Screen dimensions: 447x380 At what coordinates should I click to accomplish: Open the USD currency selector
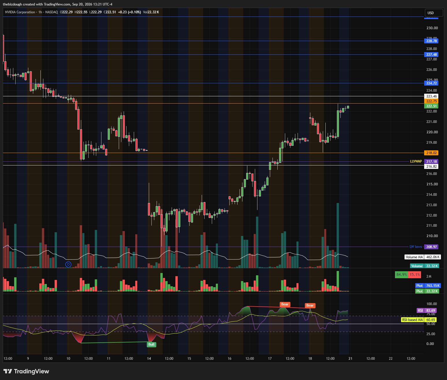[x=433, y=13]
